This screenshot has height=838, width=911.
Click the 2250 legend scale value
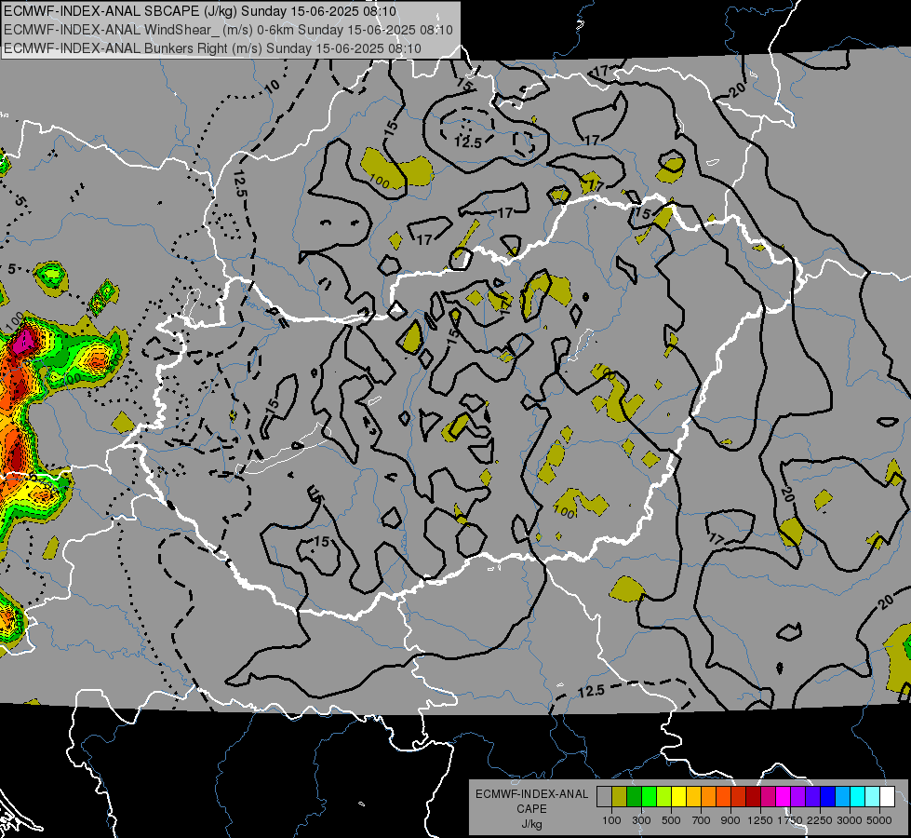[821, 820]
